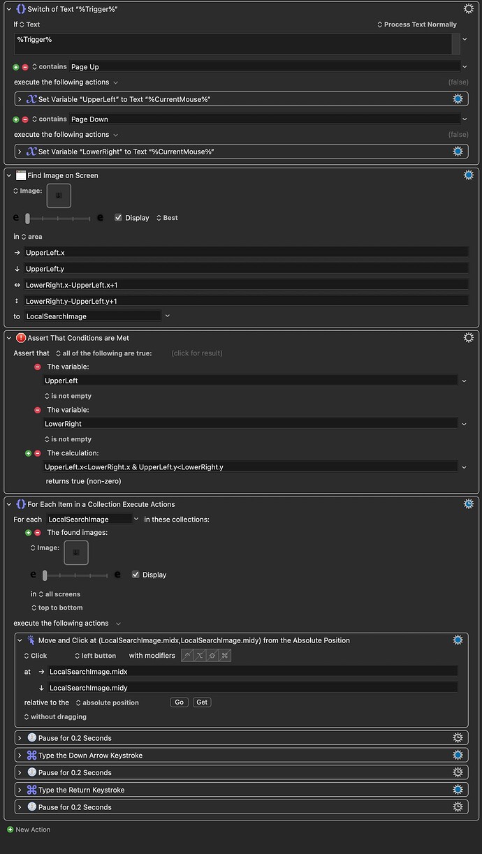Expand the Pause for 0.2 Seconds action after click
This screenshot has width=482, height=854.
tap(20, 738)
